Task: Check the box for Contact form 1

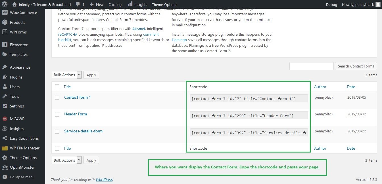Action: click(57, 97)
